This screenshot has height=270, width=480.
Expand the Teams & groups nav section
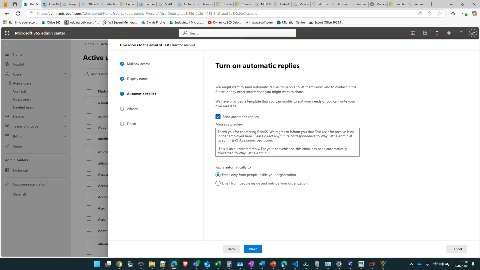[65, 126]
